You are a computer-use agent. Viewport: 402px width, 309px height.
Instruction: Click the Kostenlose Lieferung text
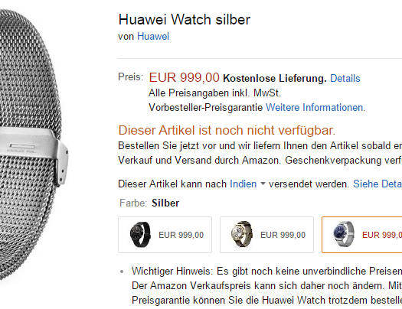pyautogui.click(x=275, y=78)
